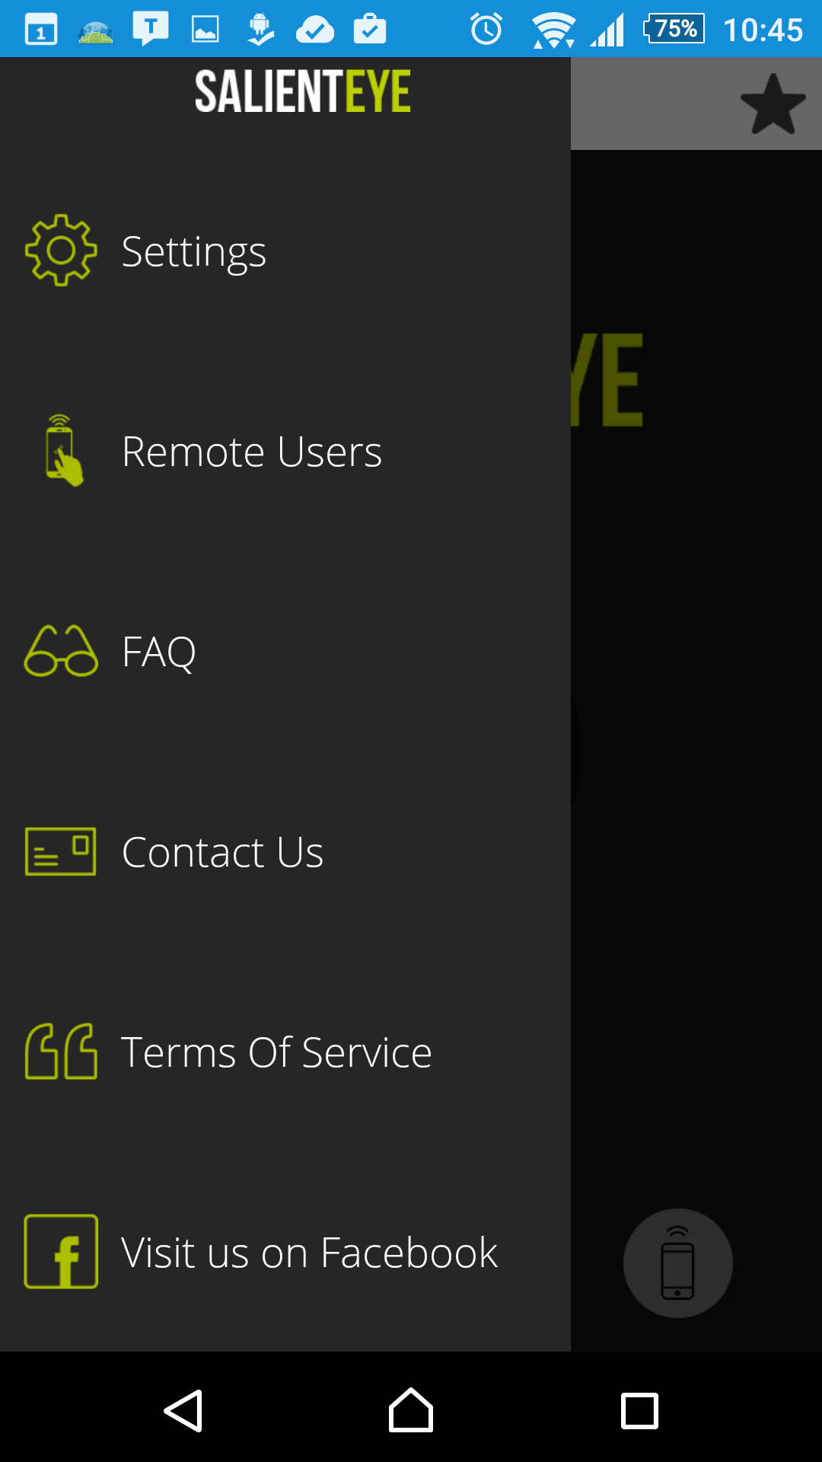Screen dimensions: 822x1462
Task: Open the FAQ menu entry
Action: coord(285,651)
